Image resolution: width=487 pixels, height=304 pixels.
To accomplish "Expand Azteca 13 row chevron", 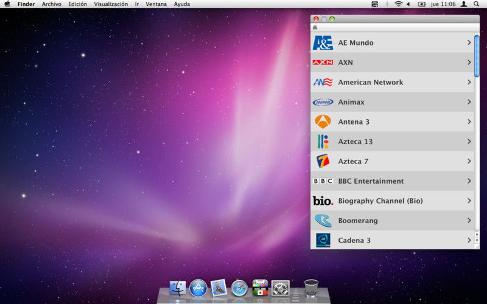I will [469, 142].
